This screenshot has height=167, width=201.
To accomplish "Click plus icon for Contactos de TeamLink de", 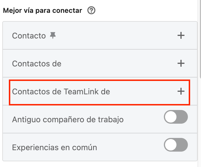I will [x=181, y=91].
